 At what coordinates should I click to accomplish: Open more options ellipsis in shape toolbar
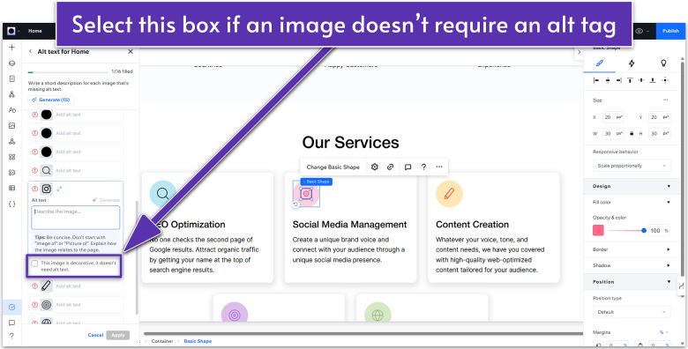tap(439, 167)
